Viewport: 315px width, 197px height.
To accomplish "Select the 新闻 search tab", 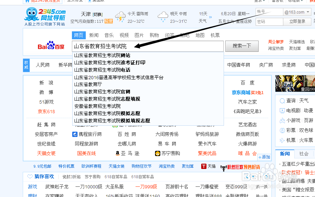I will [x=94, y=35].
